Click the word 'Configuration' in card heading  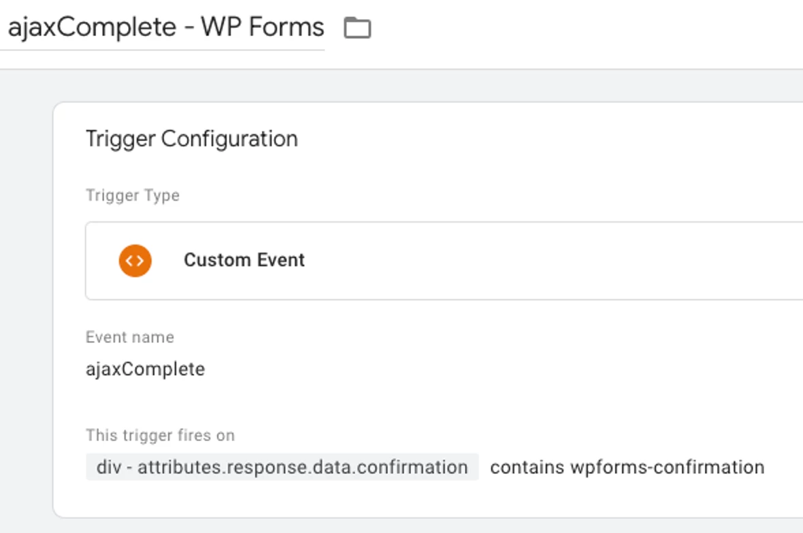click(229, 139)
